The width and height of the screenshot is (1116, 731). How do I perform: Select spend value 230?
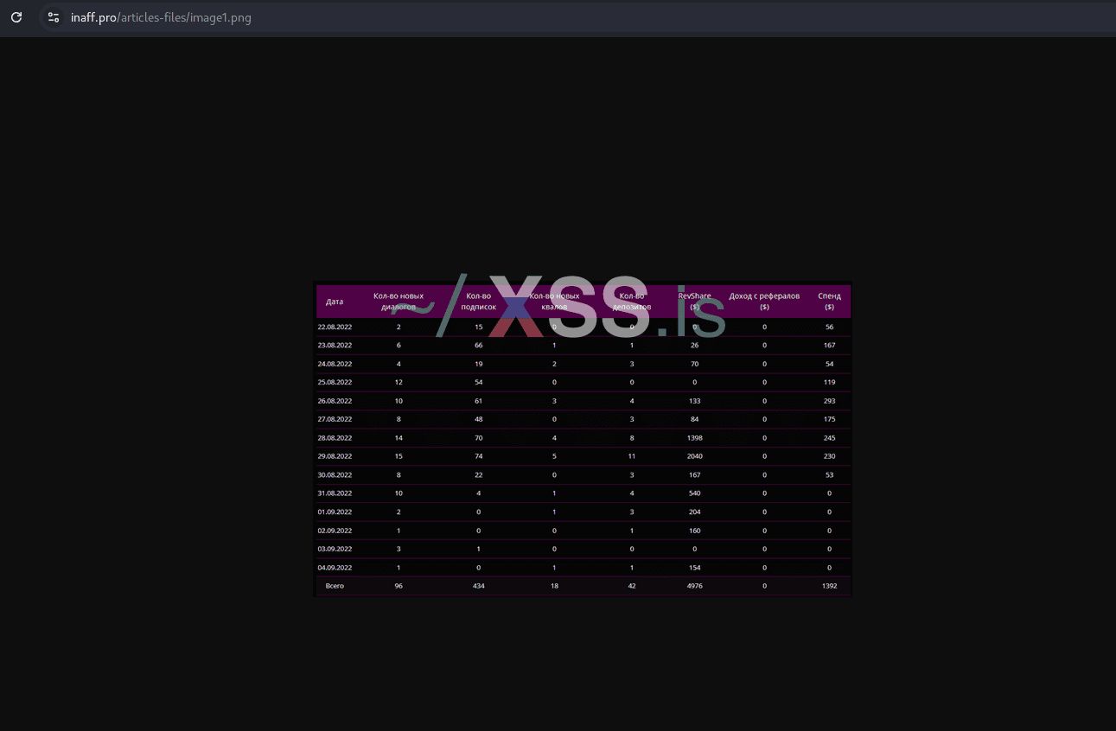[x=829, y=457]
